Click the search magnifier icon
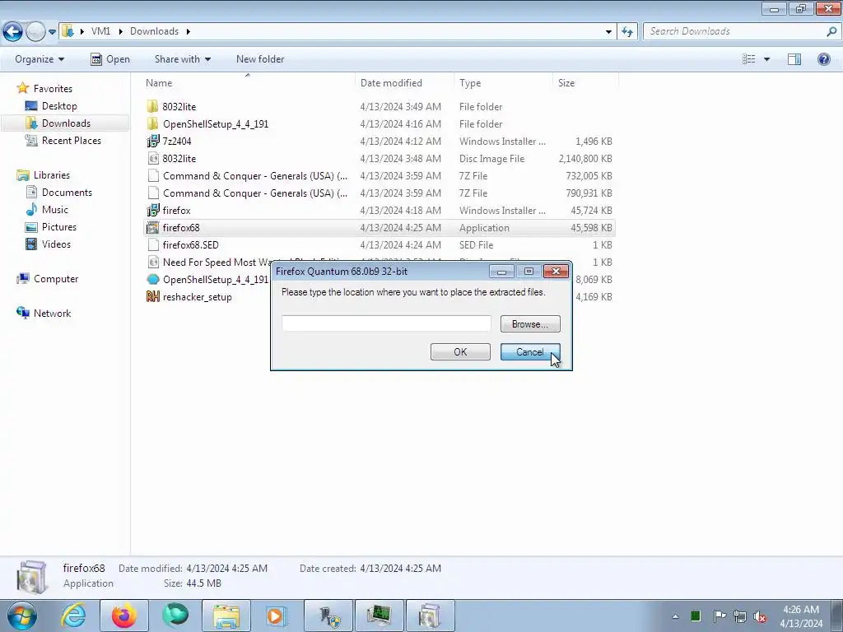843x632 pixels. (831, 32)
